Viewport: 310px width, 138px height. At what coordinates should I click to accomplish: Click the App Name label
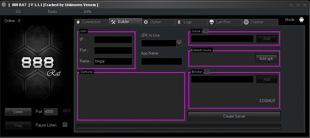[150, 53]
